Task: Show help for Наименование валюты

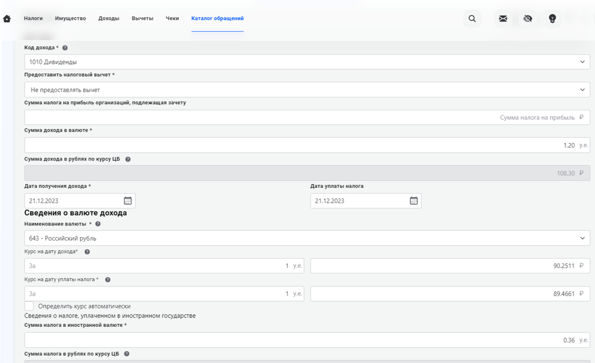Action: tap(98, 224)
